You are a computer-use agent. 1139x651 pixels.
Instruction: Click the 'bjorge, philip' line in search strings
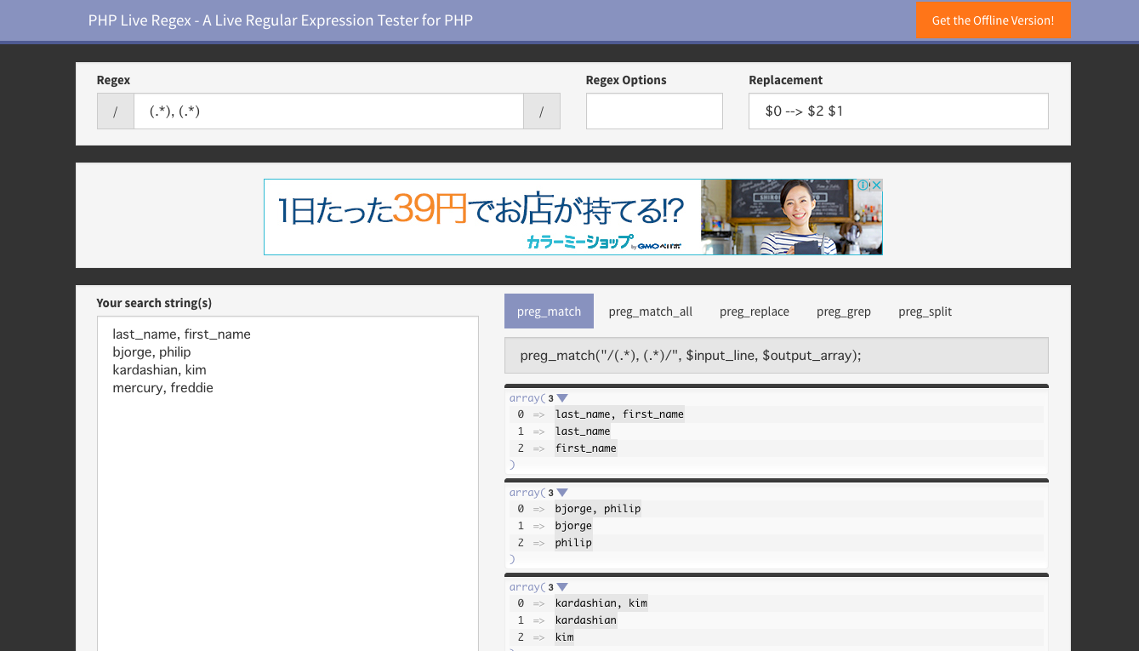click(151, 352)
